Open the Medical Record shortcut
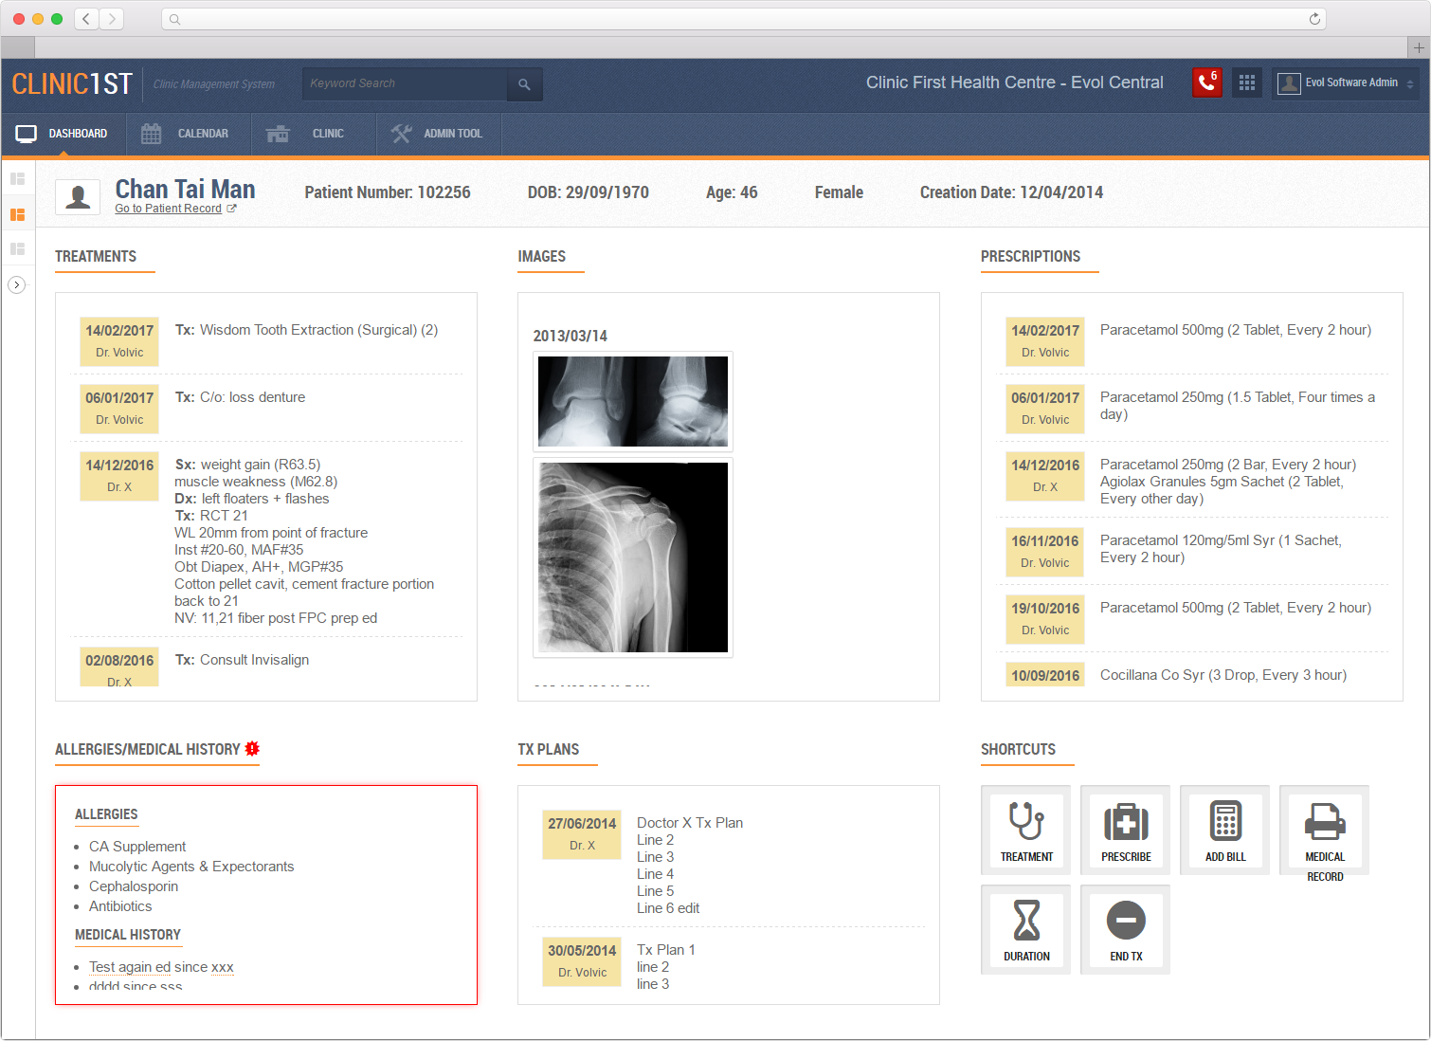The image size is (1431, 1041). (1324, 830)
